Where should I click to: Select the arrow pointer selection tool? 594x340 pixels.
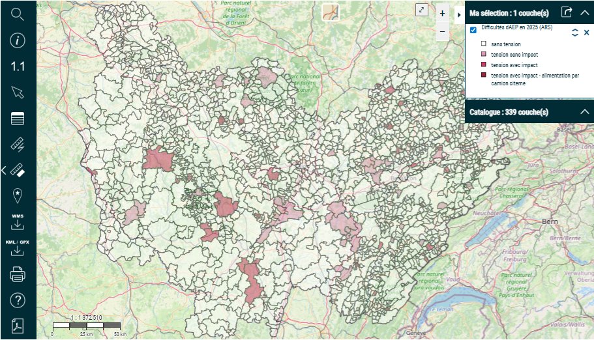[18, 92]
